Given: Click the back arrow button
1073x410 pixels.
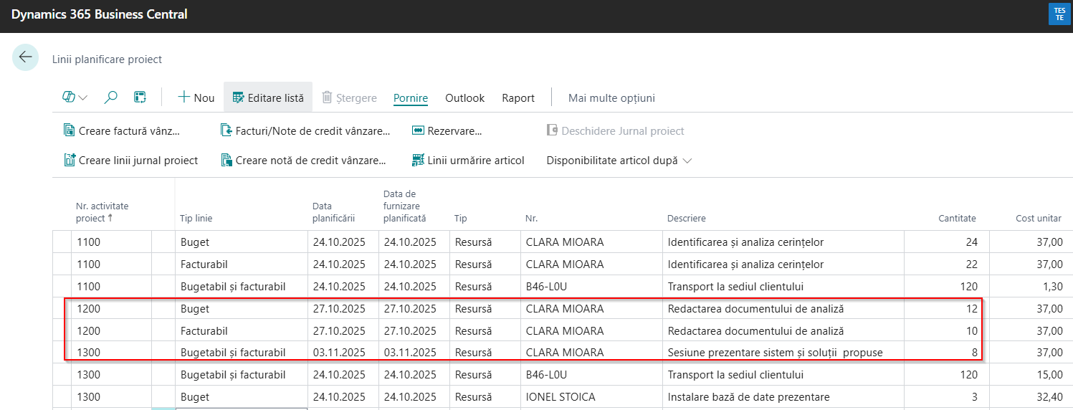Looking at the screenshot, I should pyautogui.click(x=25, y=57).
